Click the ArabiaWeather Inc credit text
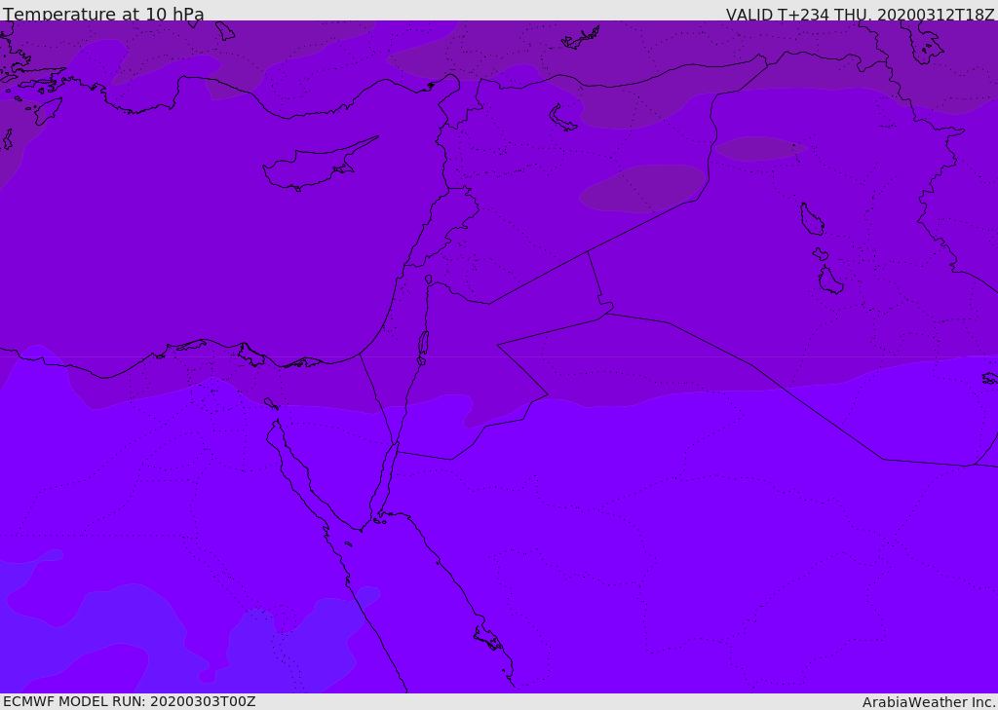 928,702
